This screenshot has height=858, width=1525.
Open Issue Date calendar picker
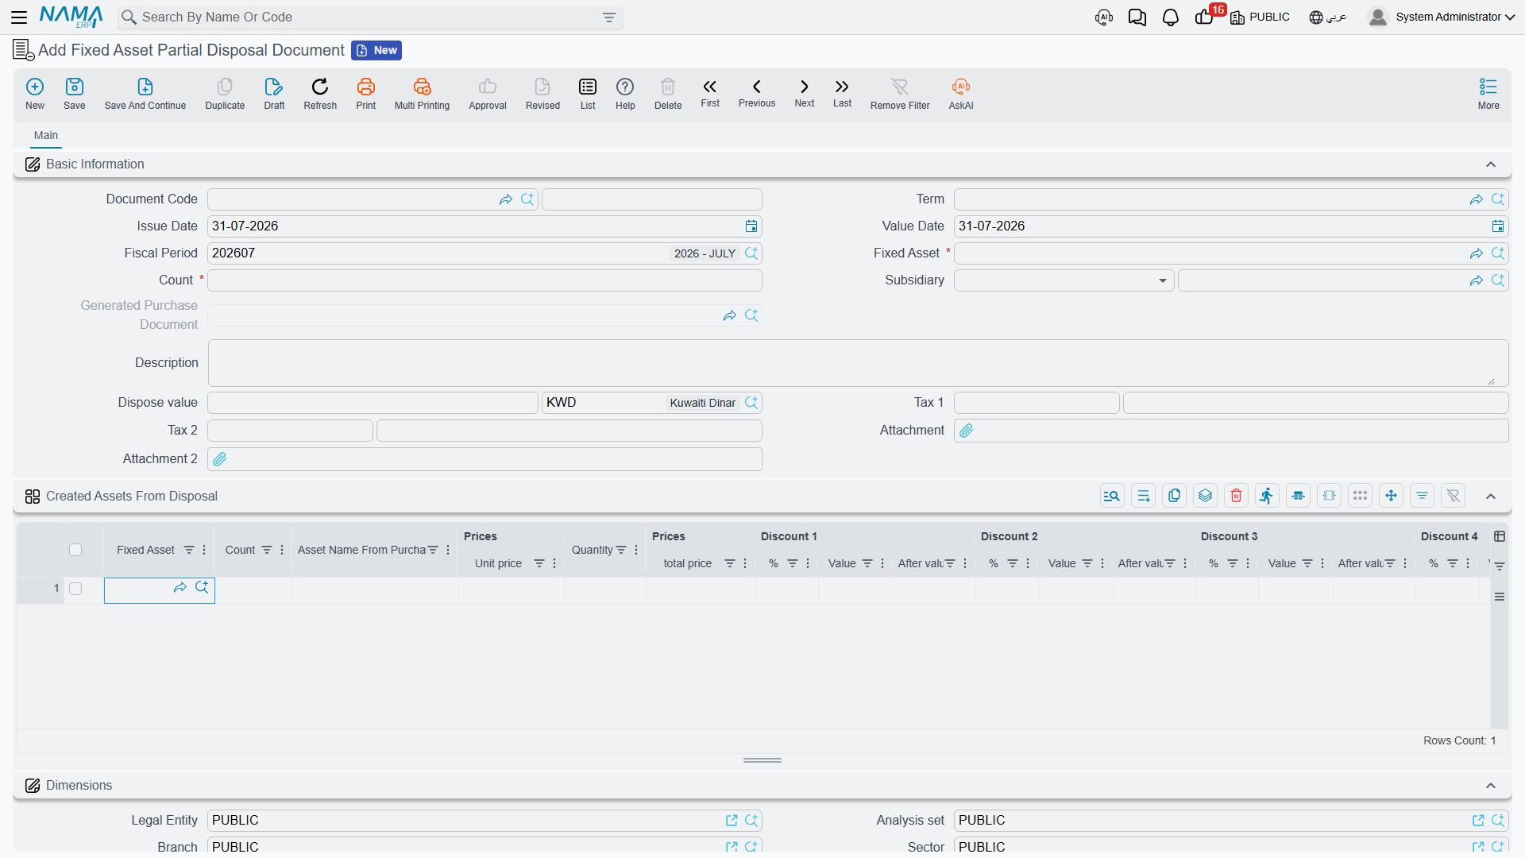pos(751,226)
